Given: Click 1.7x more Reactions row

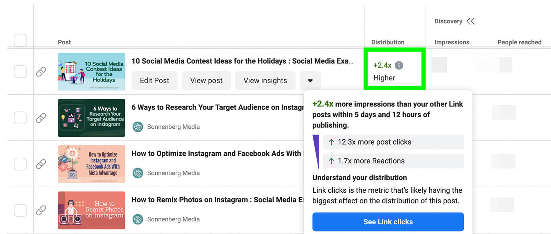Looking at the screenshot, I should pos(393,161).
